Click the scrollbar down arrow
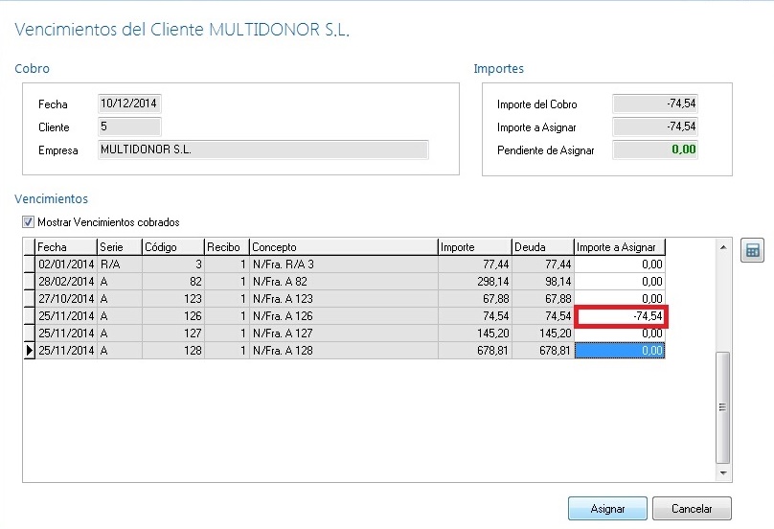This screenshot has width=774, height=529. [723, 472]
